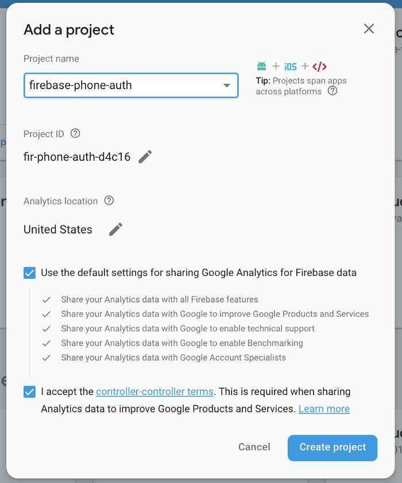Uncheck acceptance of the controller-controller terms

(29, 392)
